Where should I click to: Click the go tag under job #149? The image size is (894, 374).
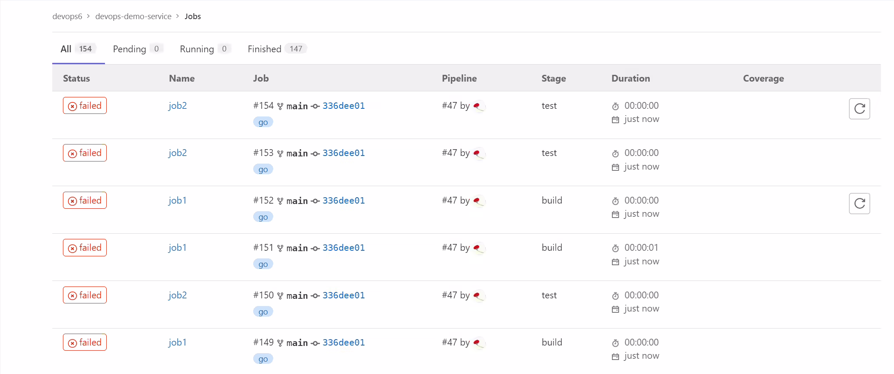click(263, 359)
